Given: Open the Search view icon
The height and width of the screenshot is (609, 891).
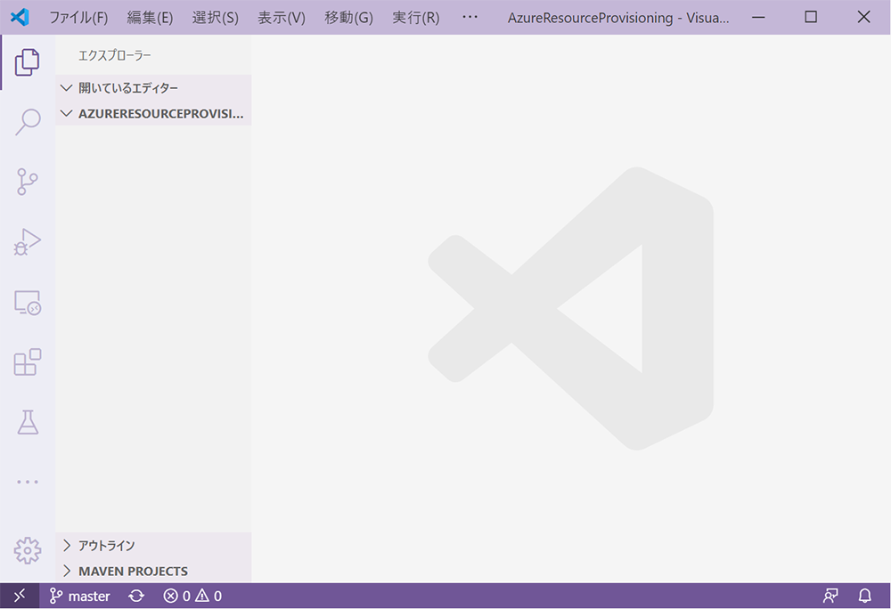Looking at the screenshot, I should click(28, 122).
